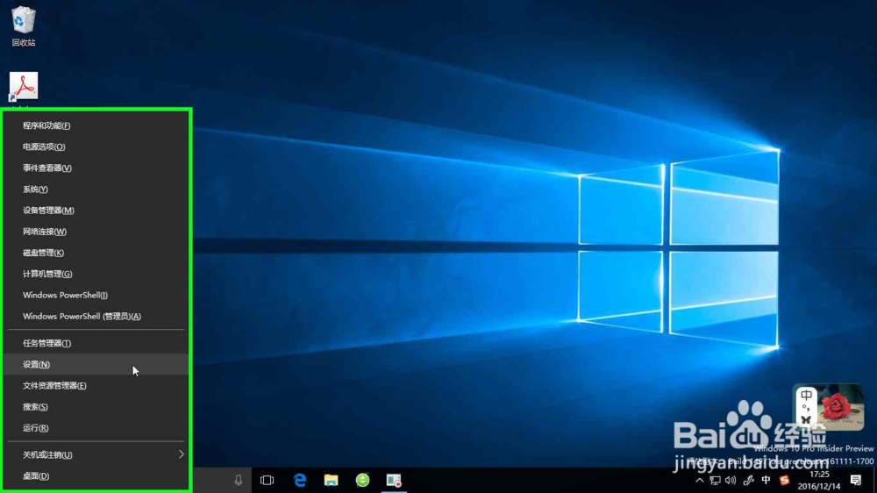Launch Microsoft Edge from the taskbar

300,480
